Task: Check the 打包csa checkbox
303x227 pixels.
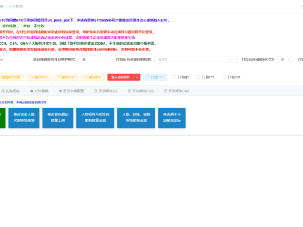Action: point(224,77)
